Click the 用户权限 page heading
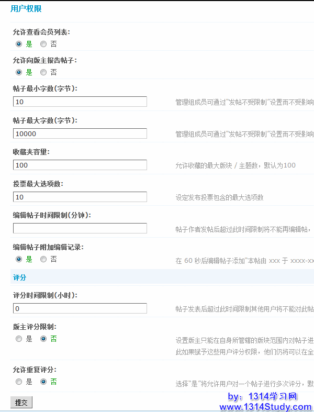 [26, 9]
